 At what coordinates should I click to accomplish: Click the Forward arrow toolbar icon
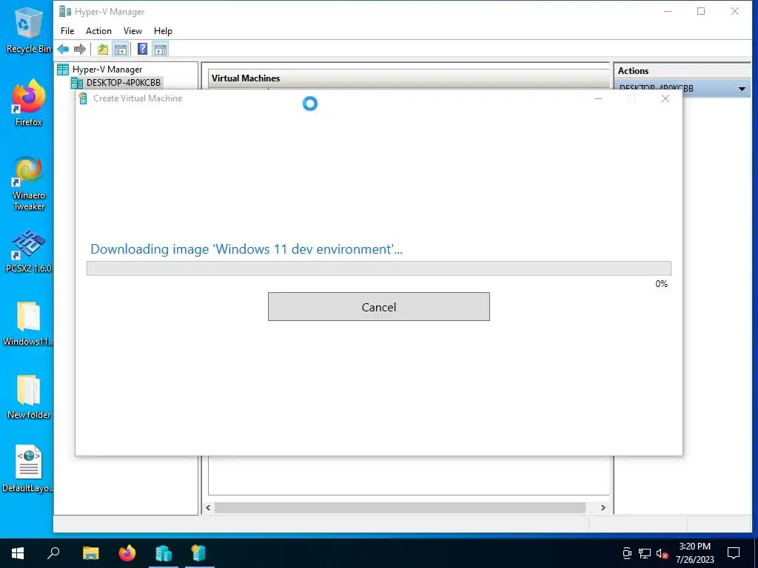80,49
